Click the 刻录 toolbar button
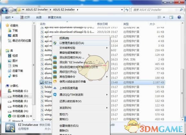The height and width of the screenshot is (135, 186). tap(39, 17)
